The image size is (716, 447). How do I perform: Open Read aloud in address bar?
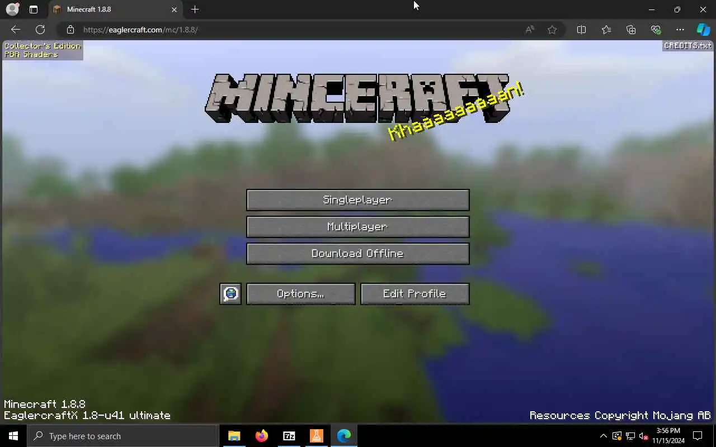530,30
